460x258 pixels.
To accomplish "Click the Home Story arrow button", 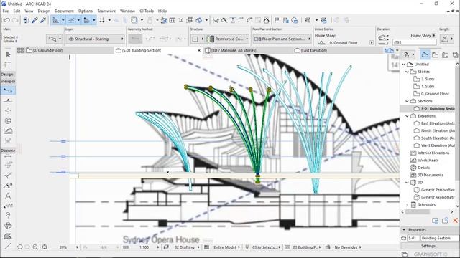I will tap(434, 35).
